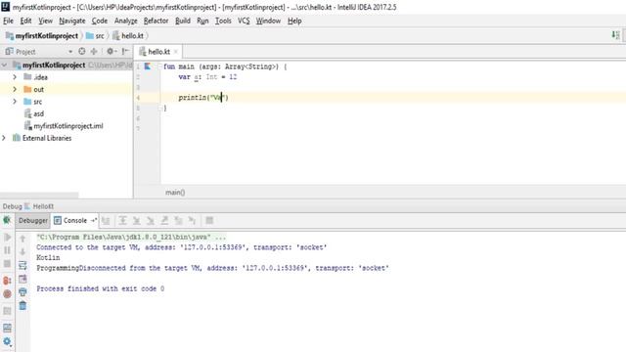The image size is (626, 352).
Task: Click hello.kt breadcrumb in navigation bar
Action: point(128,36)
